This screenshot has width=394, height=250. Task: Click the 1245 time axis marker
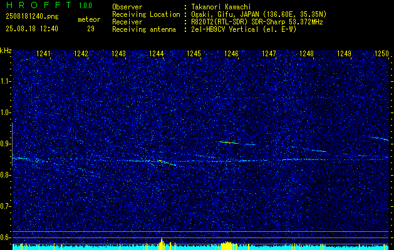[194, 54]
